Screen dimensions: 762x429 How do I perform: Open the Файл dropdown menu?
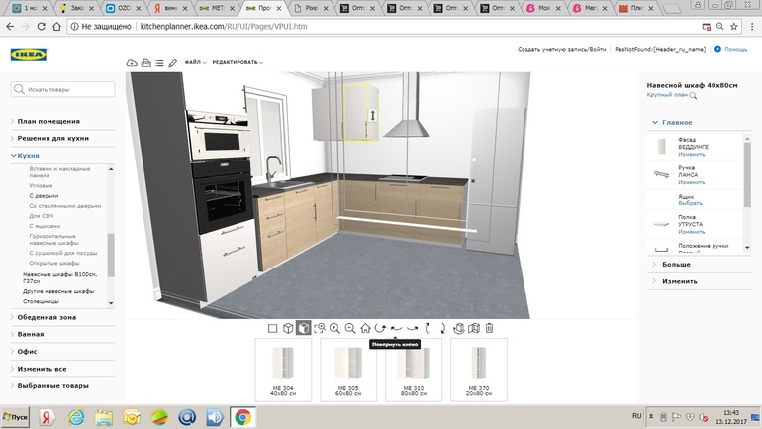coord(194,63)
